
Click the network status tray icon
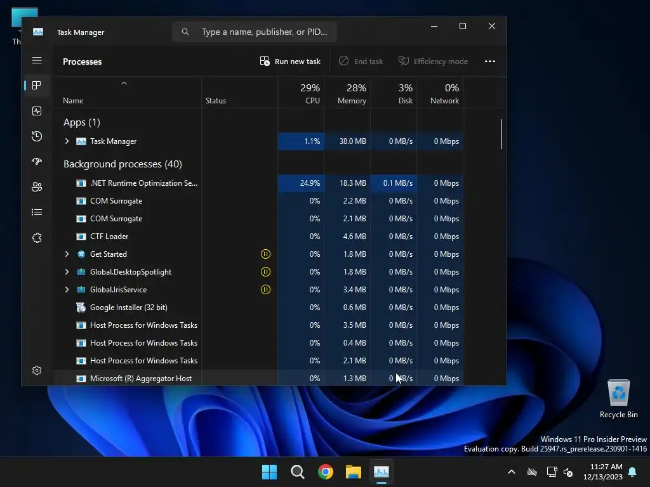click(x=552, y=472)
